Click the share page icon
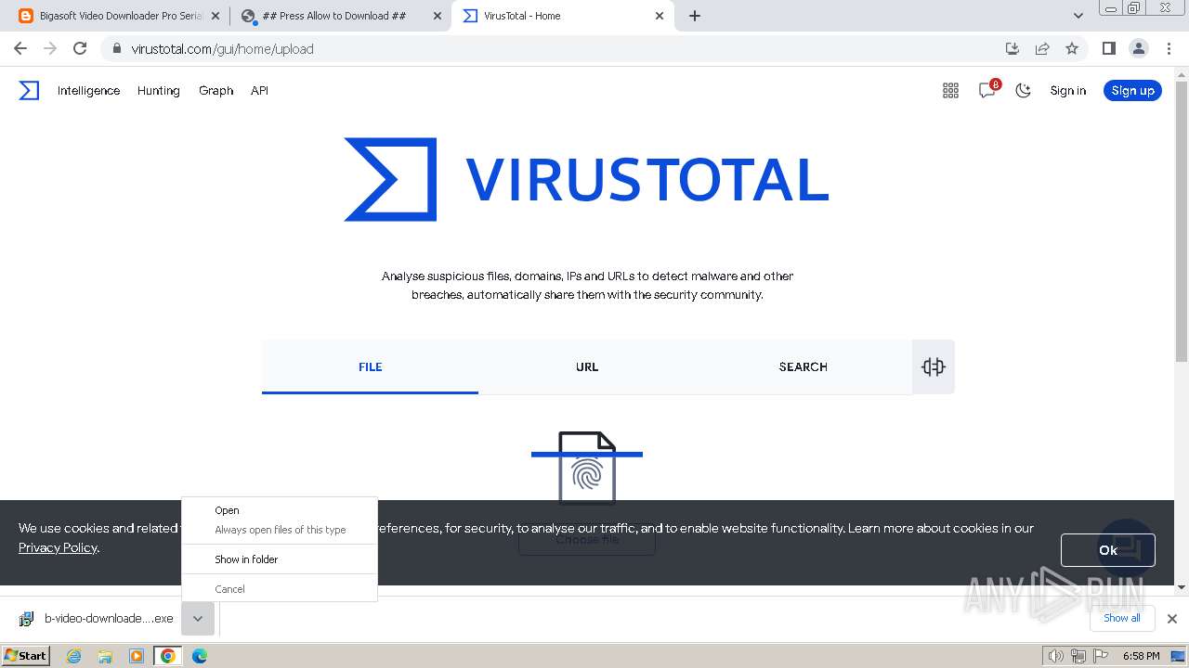The width and height of the screenshot is (1189, 668). click(1042, 48)
